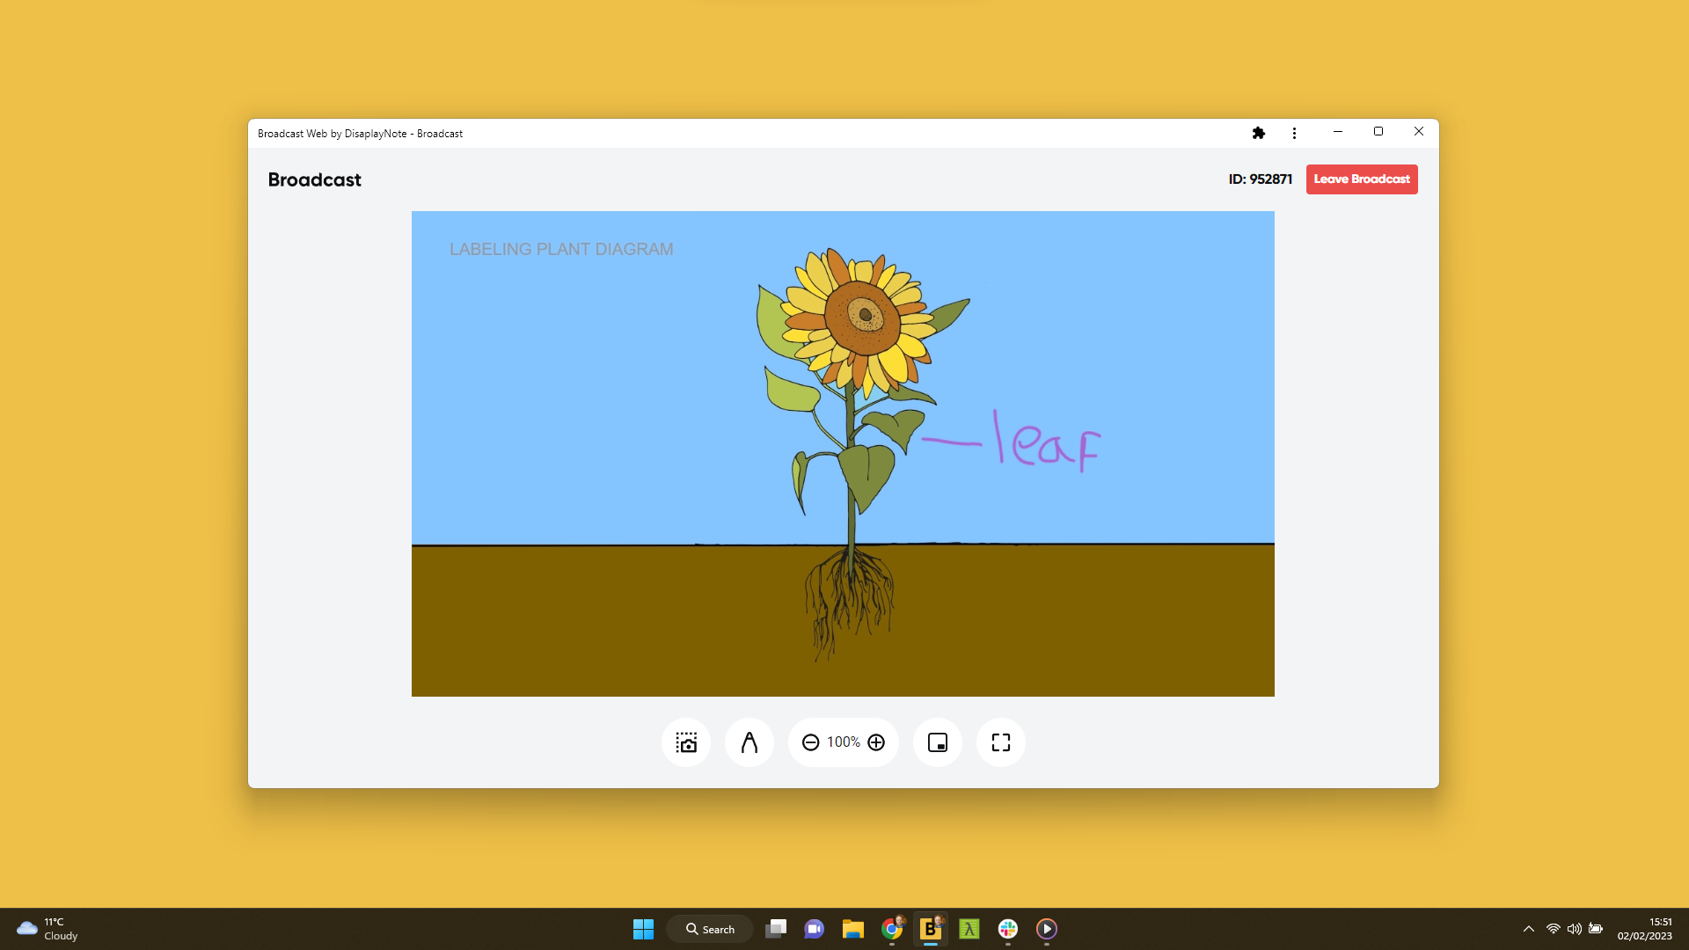Image resolution: width=1689 pixels, height=950 pixels.
Task: Expand hidden icons in the system tray
Action: point(1528,929)
